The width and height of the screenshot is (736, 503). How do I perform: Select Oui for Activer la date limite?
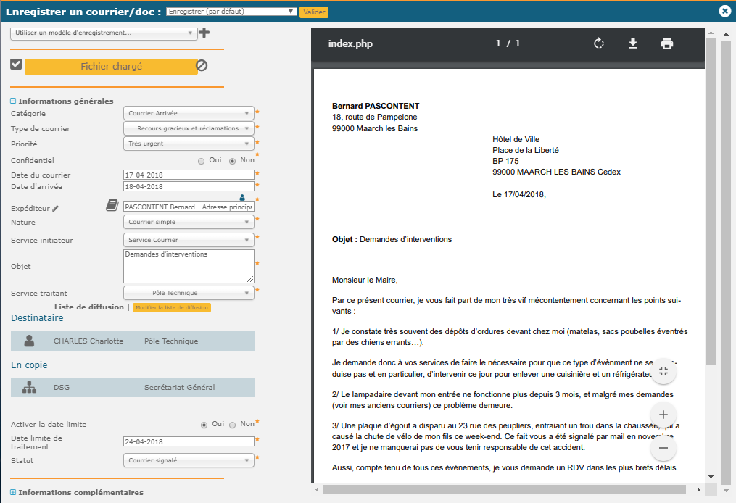[204, 425]
